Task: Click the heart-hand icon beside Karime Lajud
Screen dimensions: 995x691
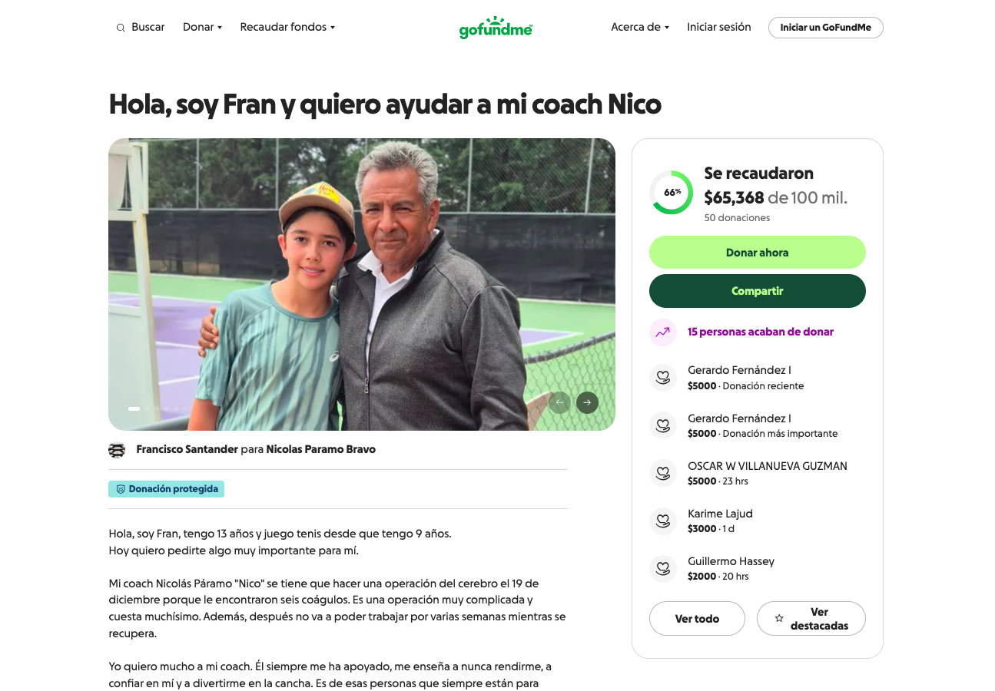Action: (x=662, y=521)
